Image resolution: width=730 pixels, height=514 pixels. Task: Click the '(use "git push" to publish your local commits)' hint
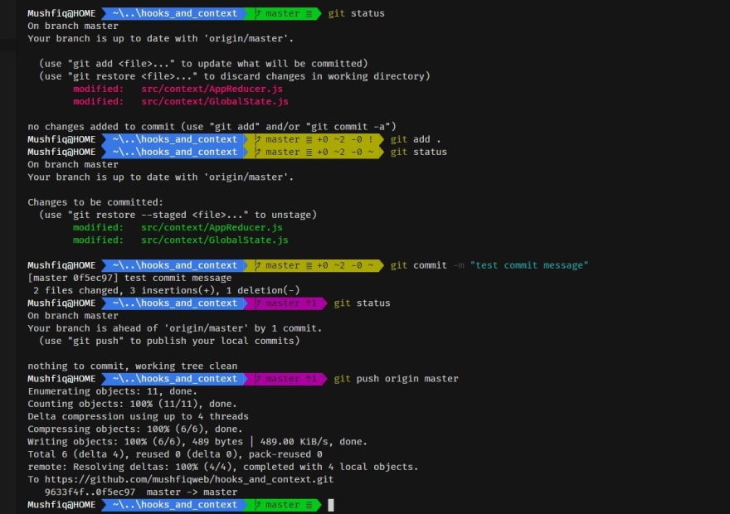[169, 341]
